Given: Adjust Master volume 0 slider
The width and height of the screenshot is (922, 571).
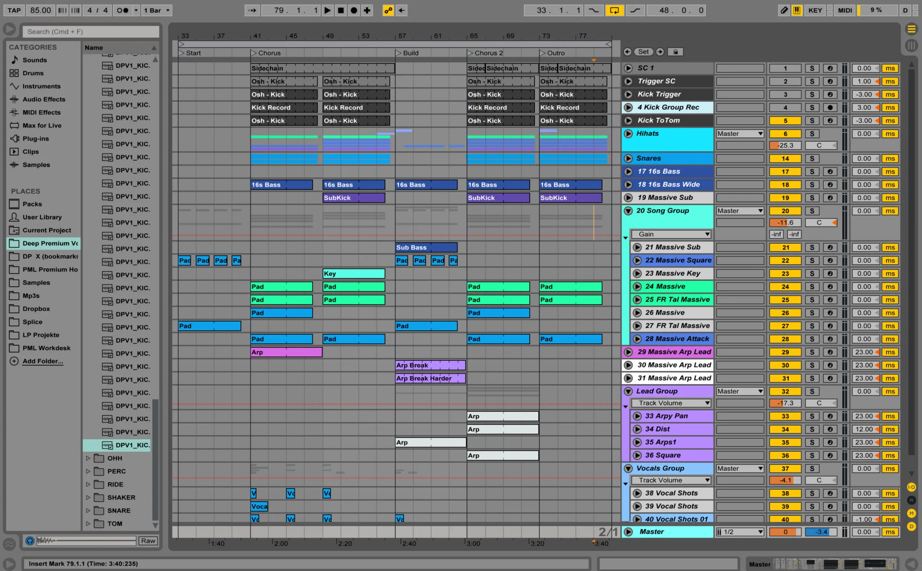Looking at the screenshot, I should tap(786, 532).
